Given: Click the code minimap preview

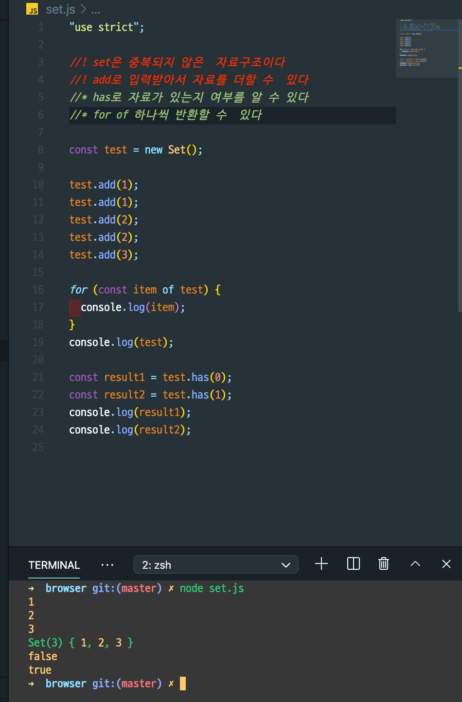Looking at the screenshot, I should [427, 49].
